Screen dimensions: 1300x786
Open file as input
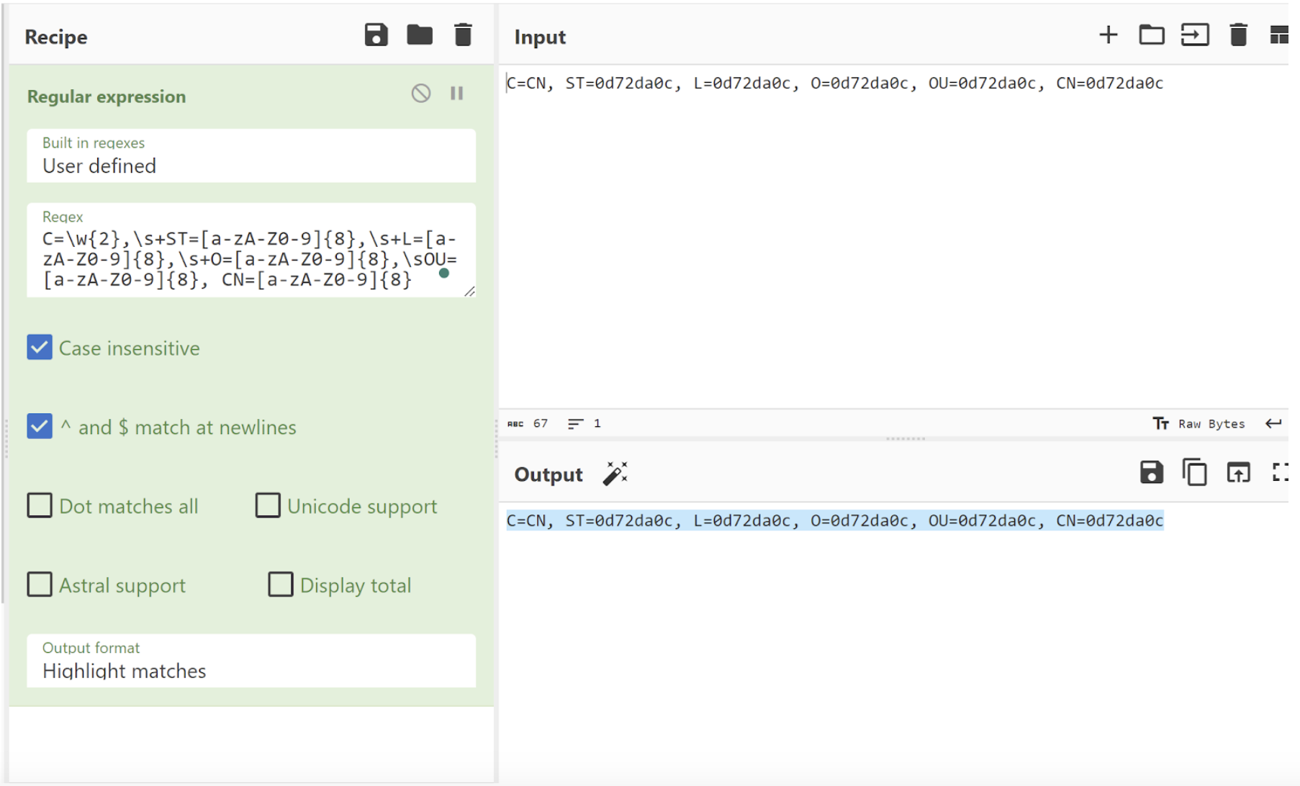point(1194,35)
